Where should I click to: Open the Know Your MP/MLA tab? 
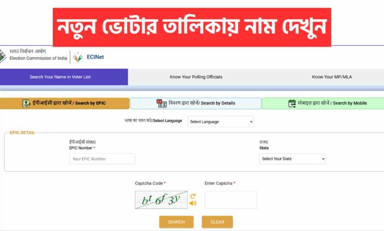332,77
